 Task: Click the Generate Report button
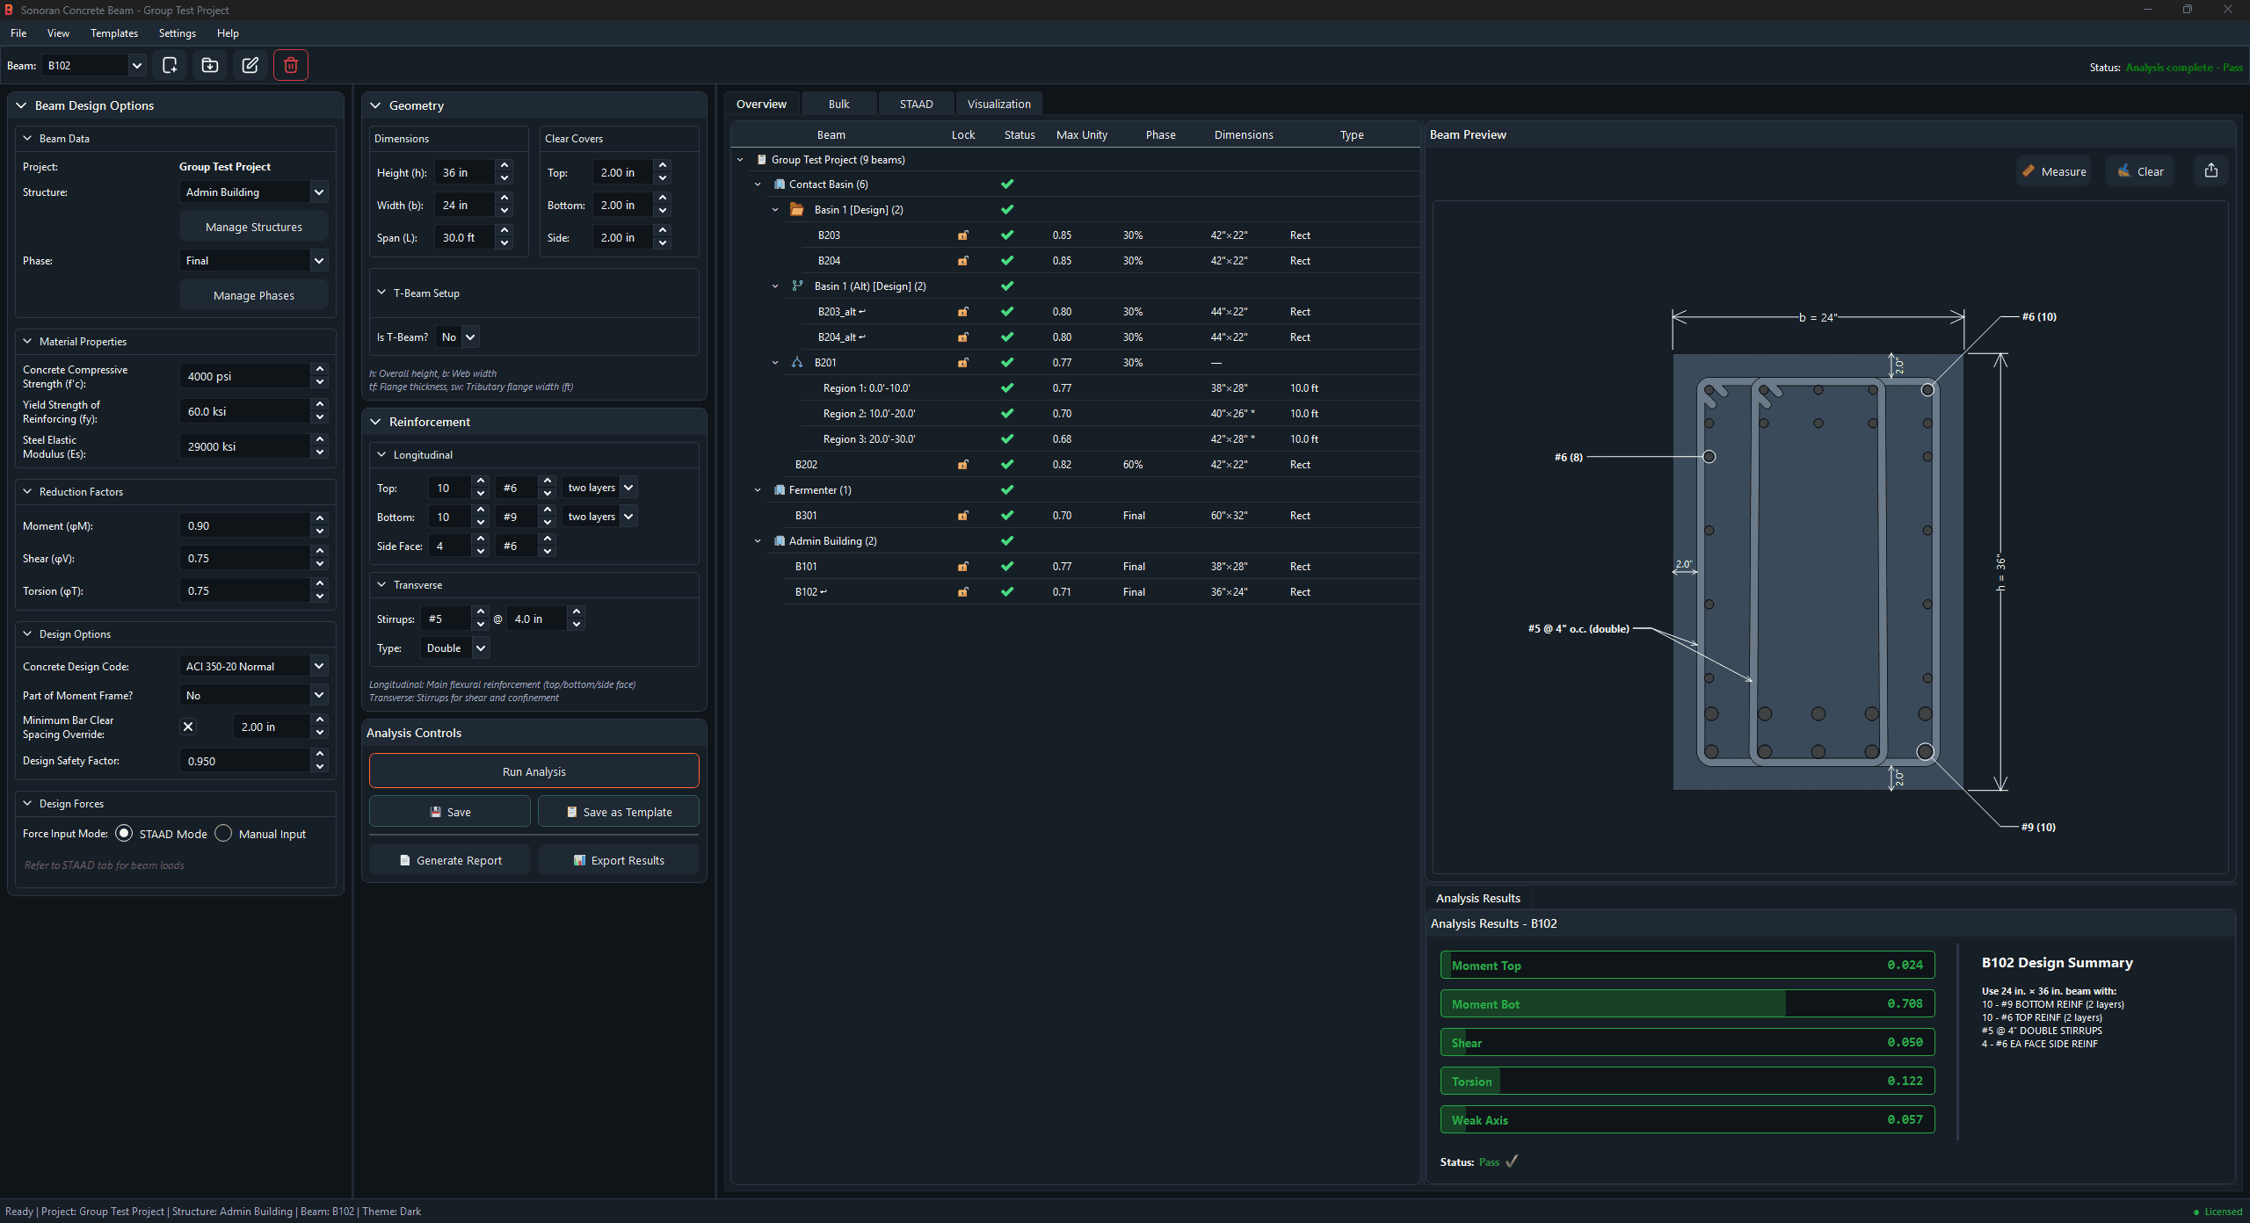pos(450,860)
